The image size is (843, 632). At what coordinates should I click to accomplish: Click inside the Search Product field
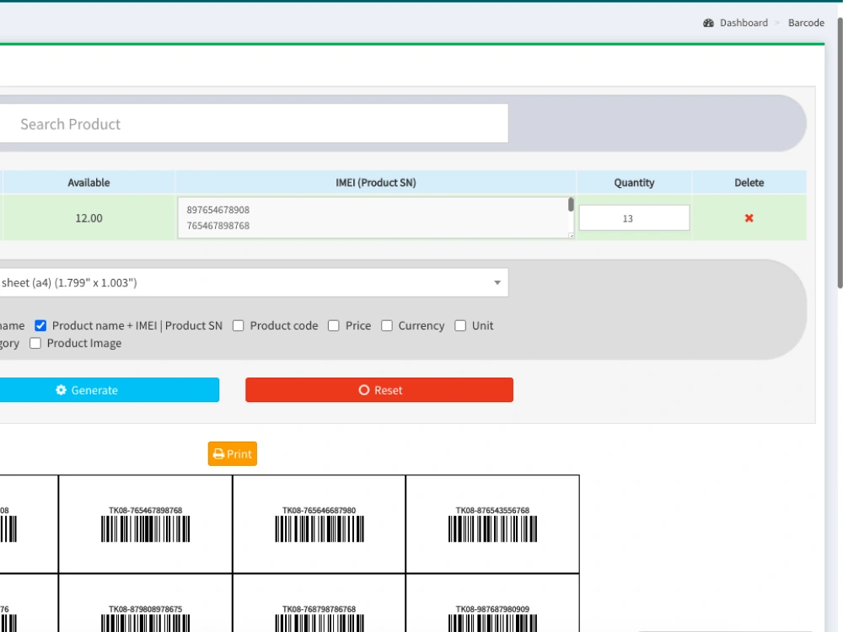(253, 123)
